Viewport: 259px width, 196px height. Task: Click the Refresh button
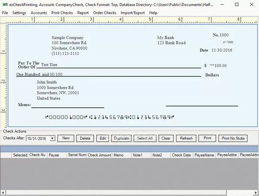tap(186, 138)
